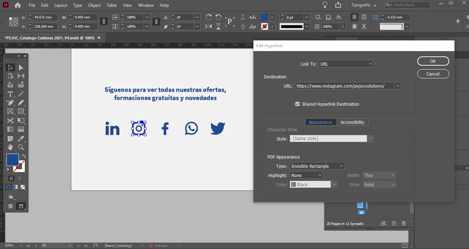The width and height of the screenshot is (469, 249).
Task: Open the fx effects button
Action: click(339, 17)
